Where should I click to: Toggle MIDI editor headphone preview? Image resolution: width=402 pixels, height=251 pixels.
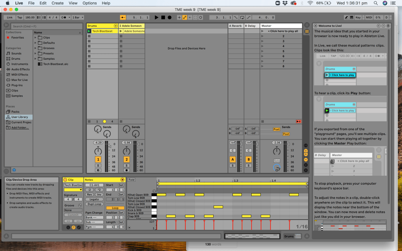click(x=154, y=191)
